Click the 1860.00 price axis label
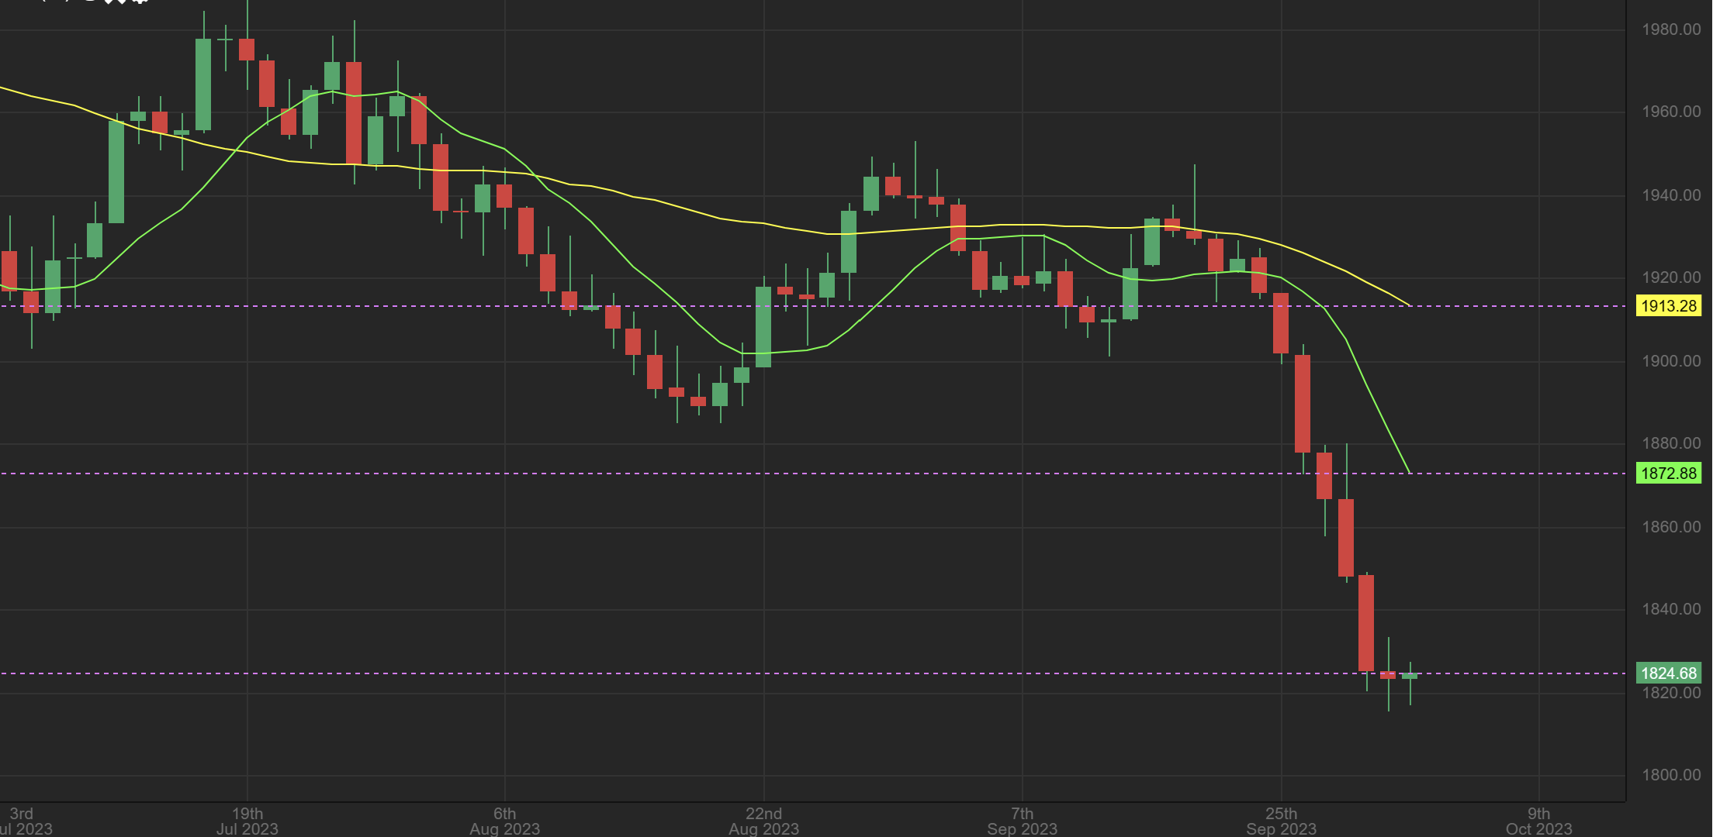Image resolution: width=1713 pixels, height=837 pixels. (1671, 527)
